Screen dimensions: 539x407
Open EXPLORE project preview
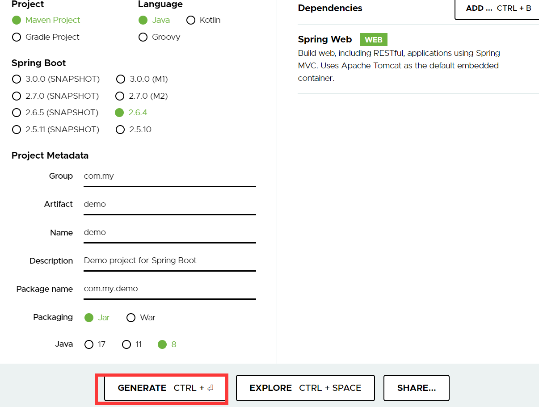point(305,388)
